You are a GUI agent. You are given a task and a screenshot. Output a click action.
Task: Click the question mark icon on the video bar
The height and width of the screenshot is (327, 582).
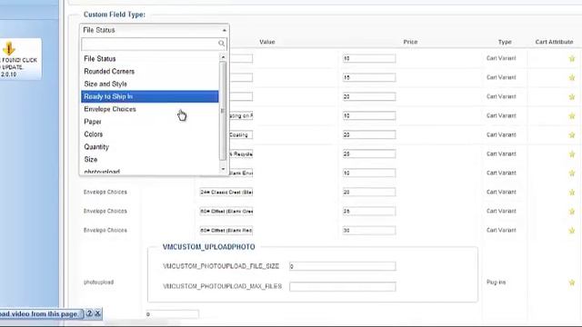tap(89, 313)
